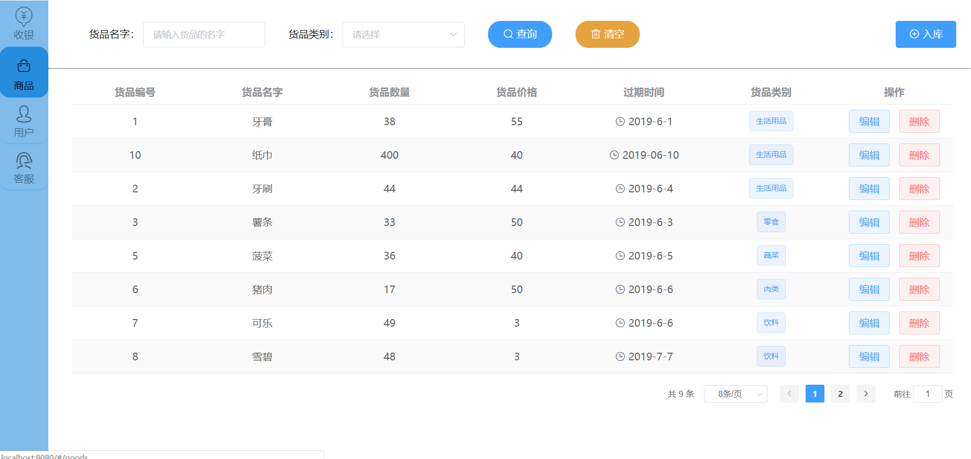Edit the 可乐 row

click(x=869, y=323)
